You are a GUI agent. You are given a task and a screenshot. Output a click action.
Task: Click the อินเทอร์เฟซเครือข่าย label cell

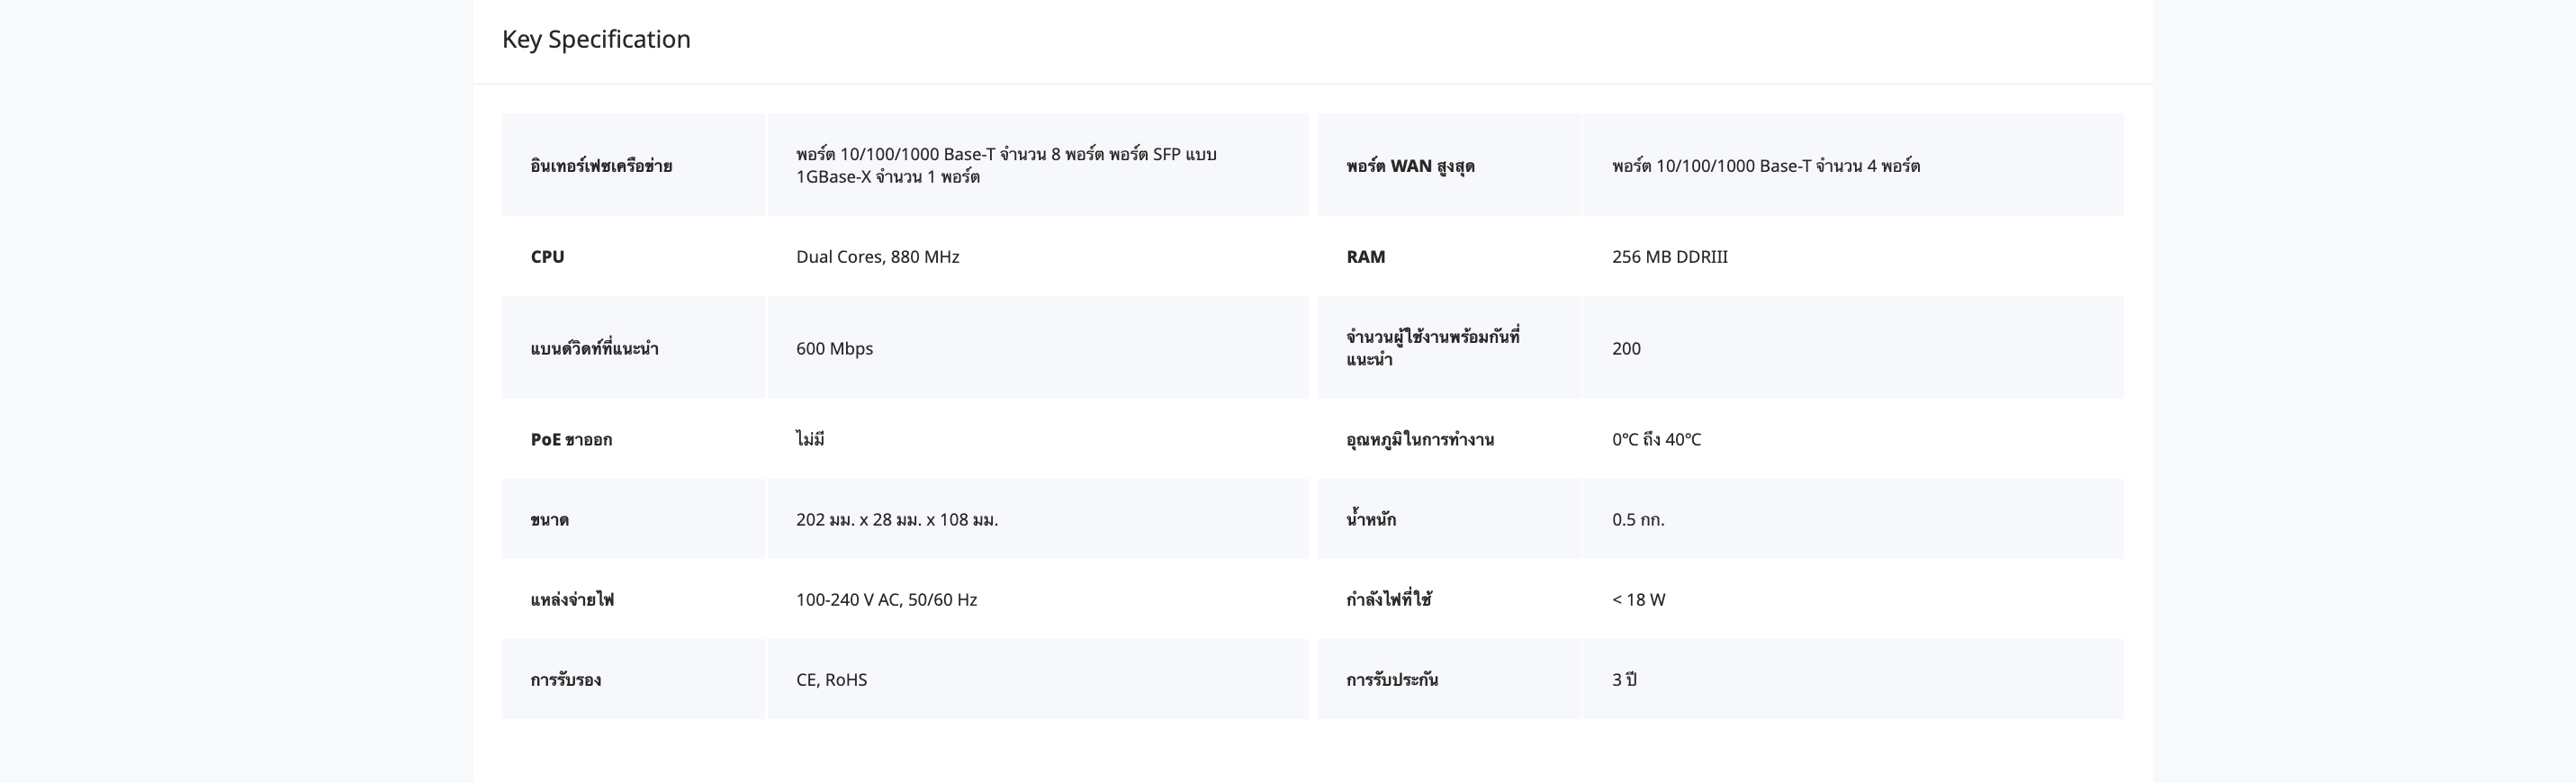coord(601,166)
